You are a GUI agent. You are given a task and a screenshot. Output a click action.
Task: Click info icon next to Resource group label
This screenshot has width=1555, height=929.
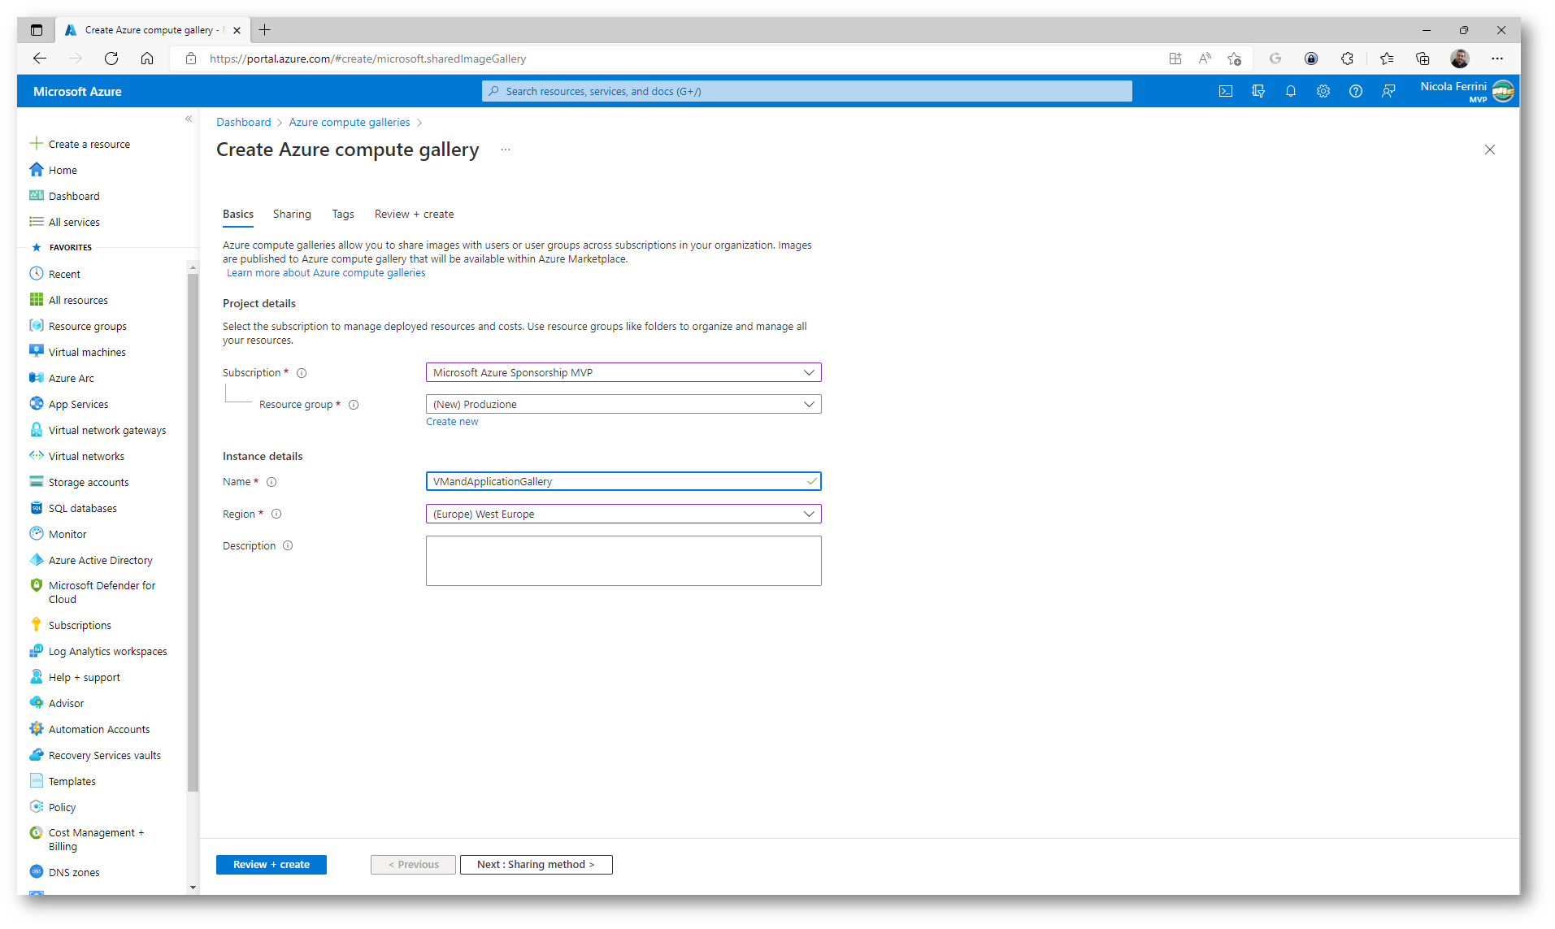click(354, 405)
